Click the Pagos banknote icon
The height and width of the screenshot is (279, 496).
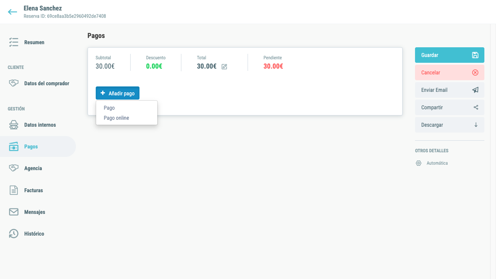[x=14, y=146]
